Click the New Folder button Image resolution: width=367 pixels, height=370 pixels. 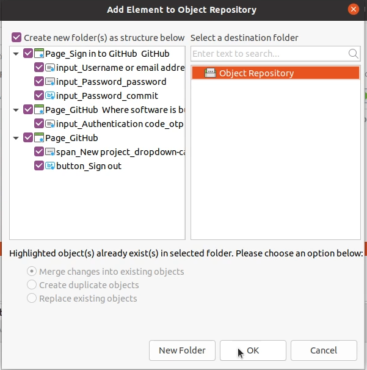click(x=182, y=350)
